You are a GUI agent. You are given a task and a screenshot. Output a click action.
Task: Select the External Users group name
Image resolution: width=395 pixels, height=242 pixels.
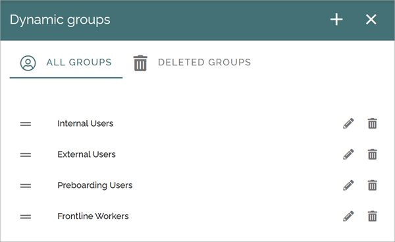click(x=86, y=154)
